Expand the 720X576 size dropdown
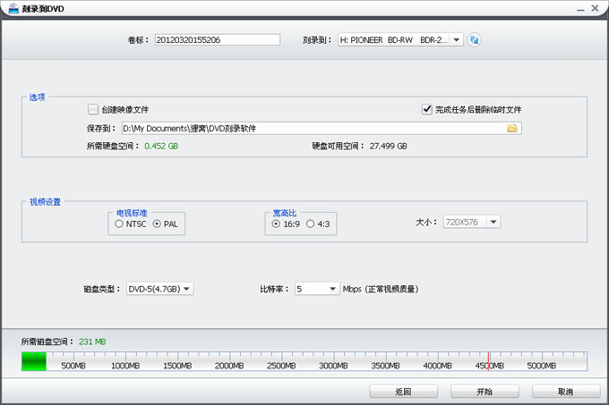 tap(472, 222)
